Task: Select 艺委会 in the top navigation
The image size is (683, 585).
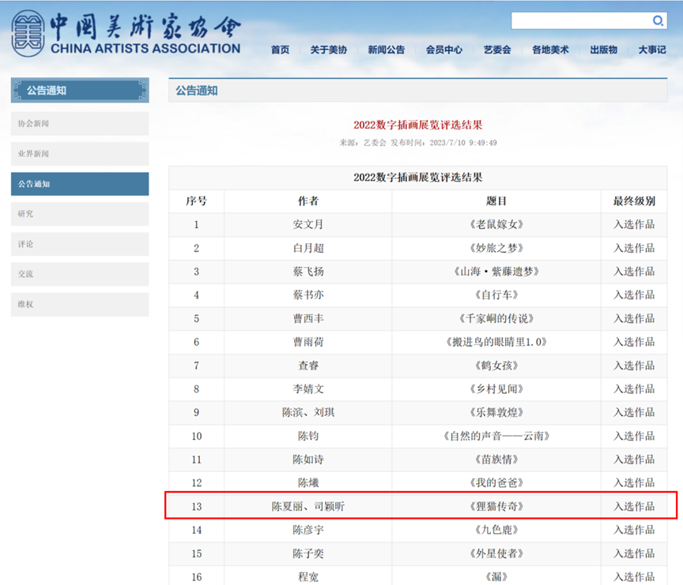Action: (x=497, y=50)
